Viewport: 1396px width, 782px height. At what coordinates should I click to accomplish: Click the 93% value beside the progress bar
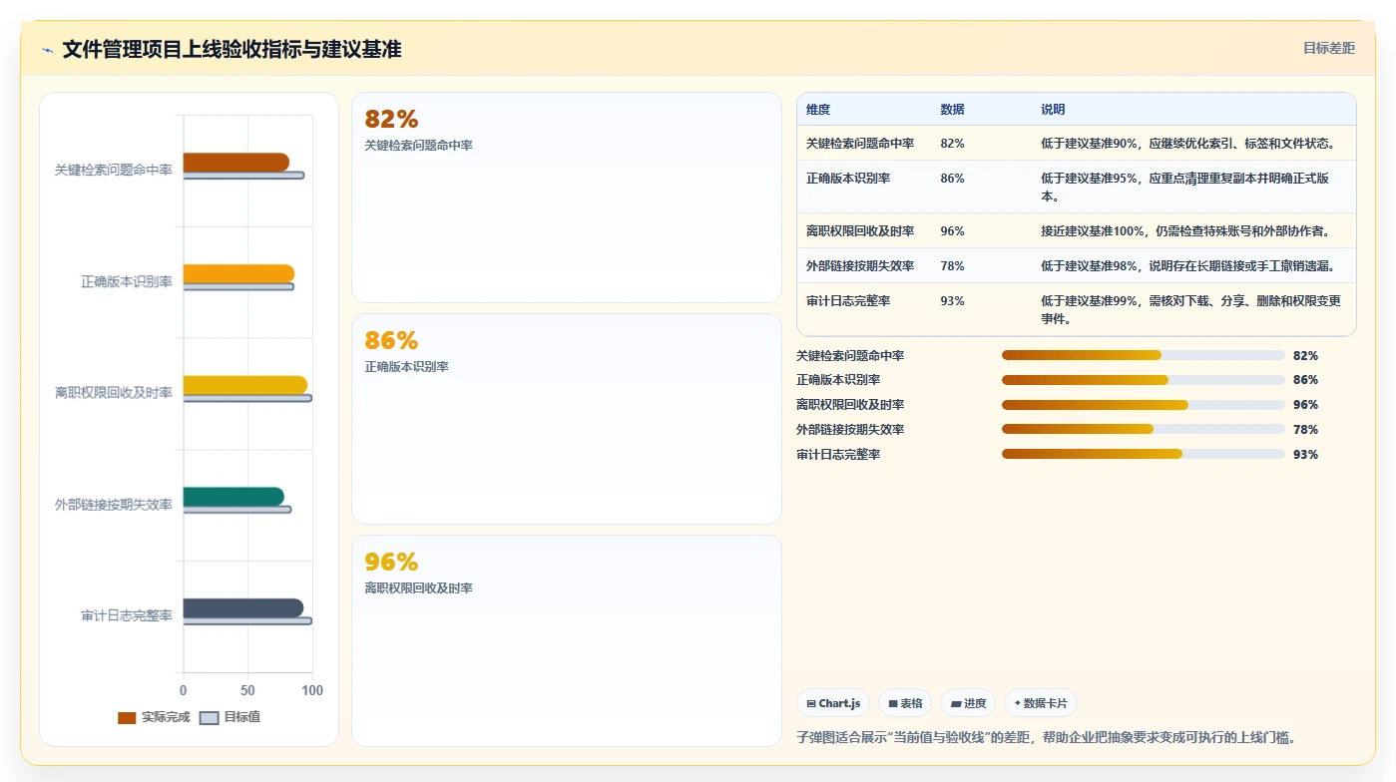tap(1305, 455)
